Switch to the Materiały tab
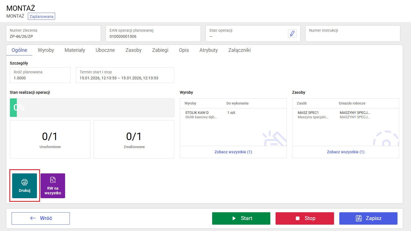Viewport: 411px width, 231px height. click(75, 50)
